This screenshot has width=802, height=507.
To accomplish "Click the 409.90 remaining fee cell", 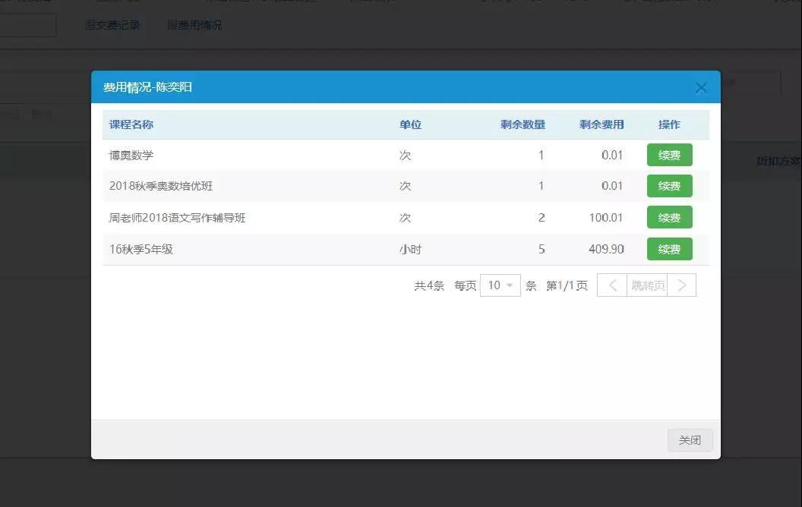I will pos(605,249).
